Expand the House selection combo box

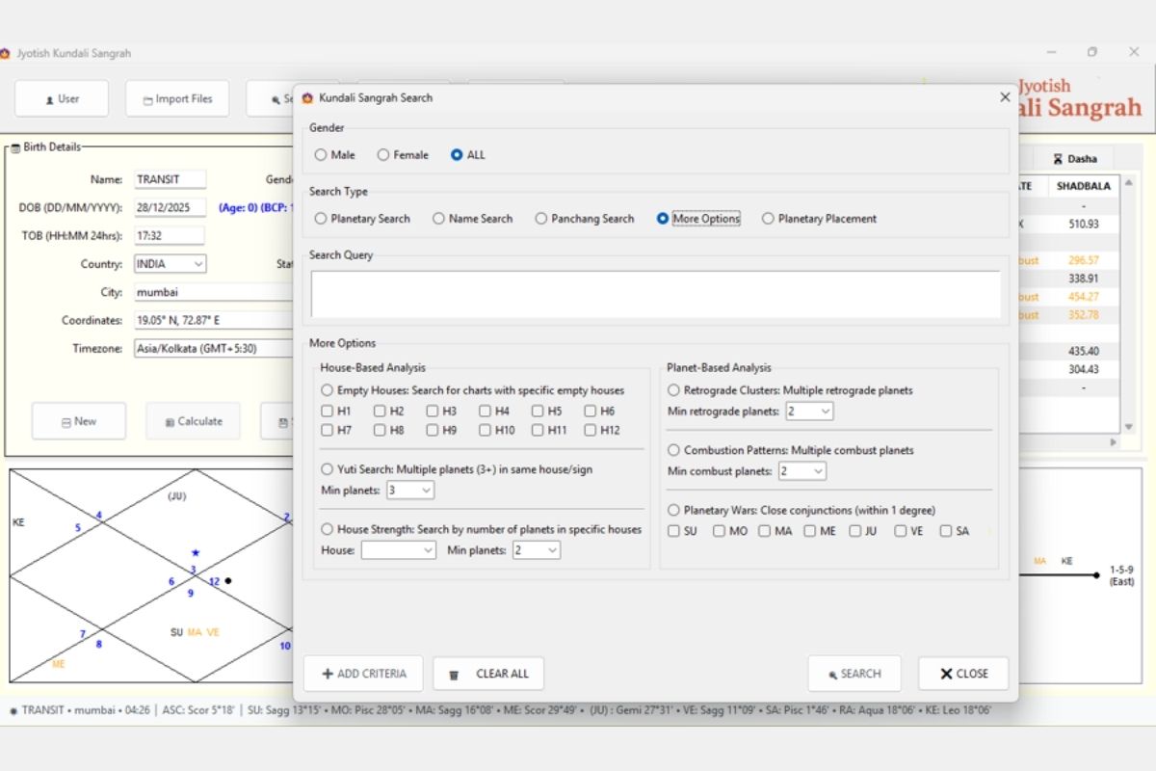tap(398, 550)
